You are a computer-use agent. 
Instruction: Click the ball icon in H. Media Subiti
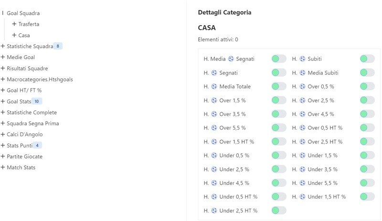click(302, 73)
